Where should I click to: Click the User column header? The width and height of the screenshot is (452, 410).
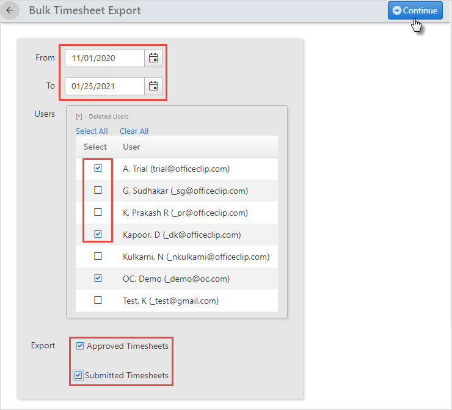[131, 147]
